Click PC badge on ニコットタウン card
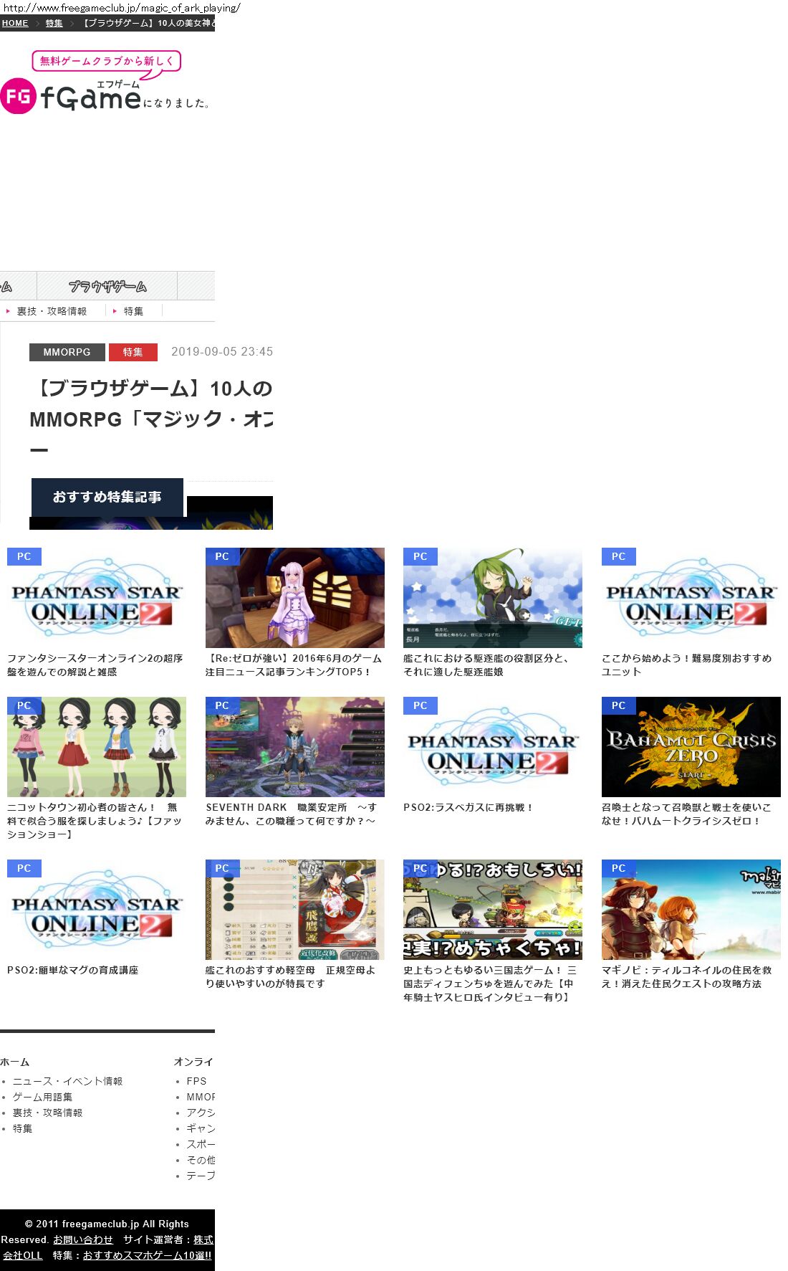The image size is (788, 1271). coord(24,705)
